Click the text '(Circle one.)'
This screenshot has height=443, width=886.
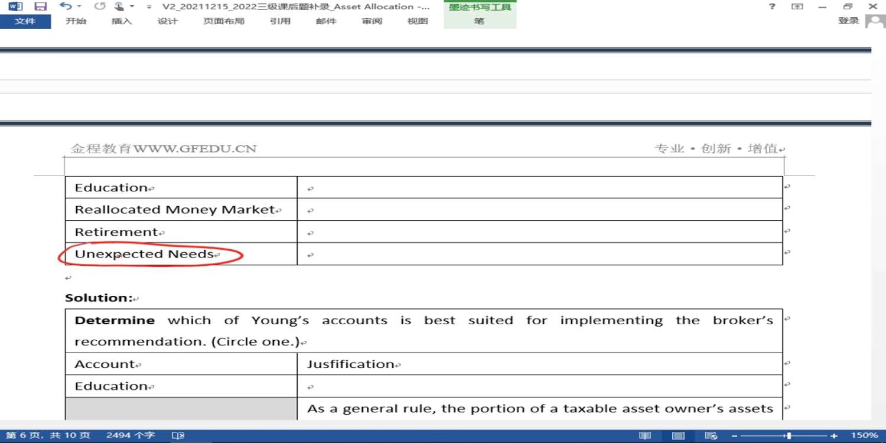click(255, 342)
